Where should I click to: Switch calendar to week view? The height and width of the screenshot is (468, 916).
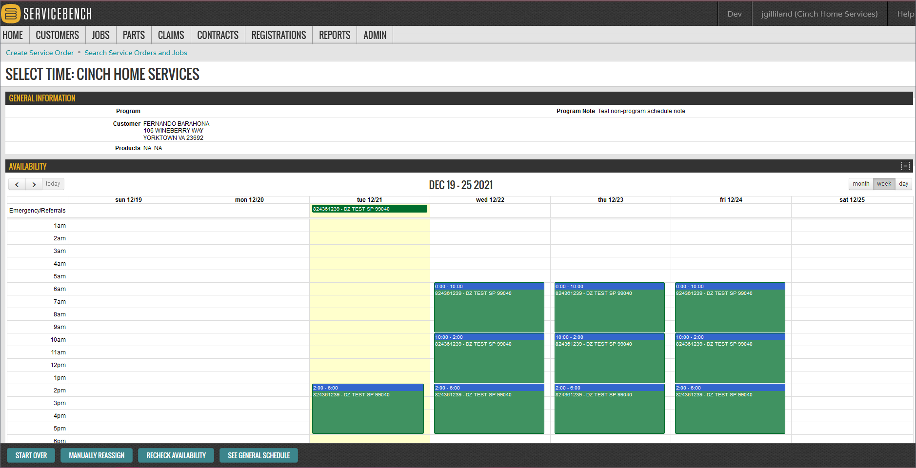click(884, 184)
